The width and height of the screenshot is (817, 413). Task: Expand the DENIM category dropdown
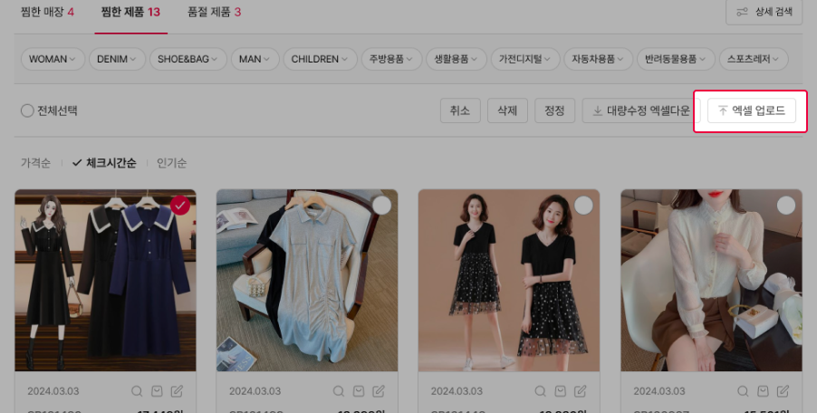pos(117,59)
